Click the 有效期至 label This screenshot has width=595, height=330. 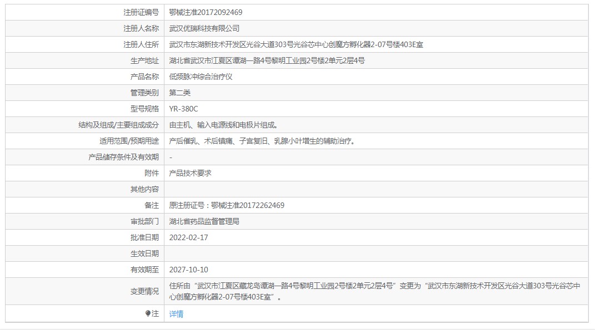click(x=144, y=270)
